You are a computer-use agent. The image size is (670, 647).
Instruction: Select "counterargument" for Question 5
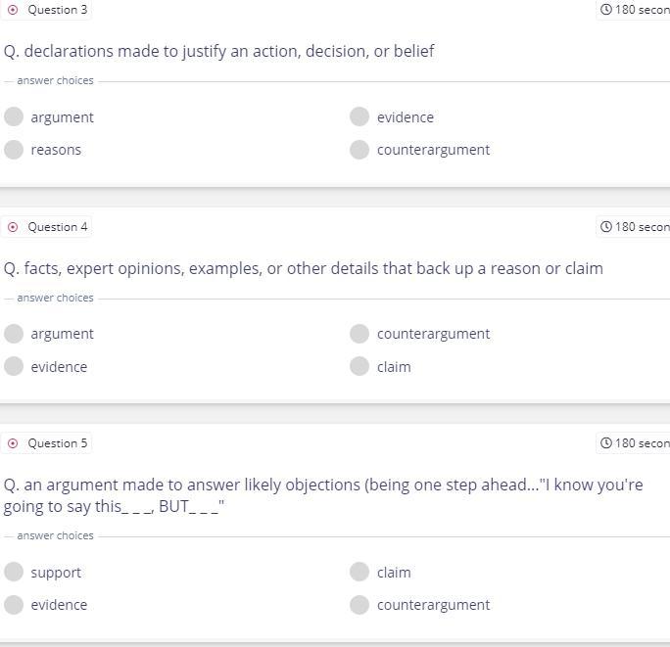pyautogui.click(x=359, y=605)
